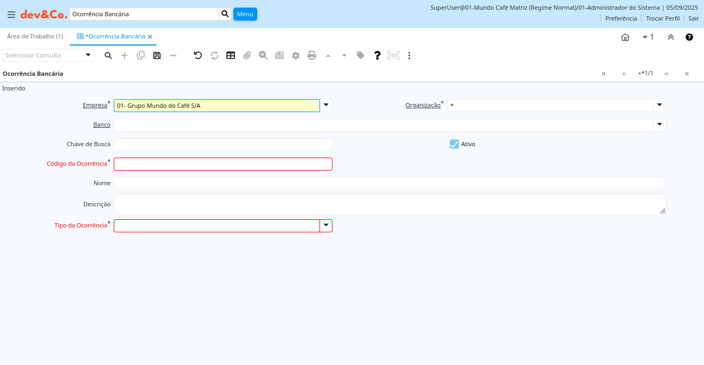This screenshot has width=704, height=365.
Task: Close the Ocorrência Bancária tab
Action: pos(150,37)
